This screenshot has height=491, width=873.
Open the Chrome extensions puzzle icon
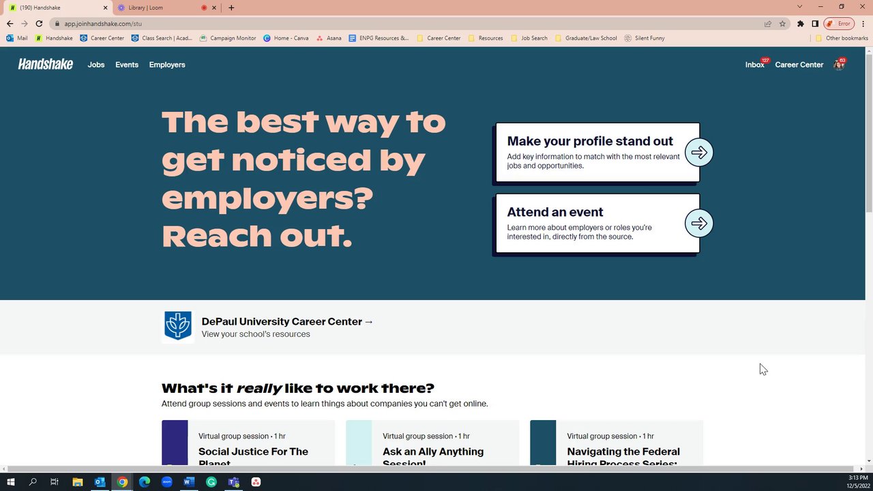[801, 23]
